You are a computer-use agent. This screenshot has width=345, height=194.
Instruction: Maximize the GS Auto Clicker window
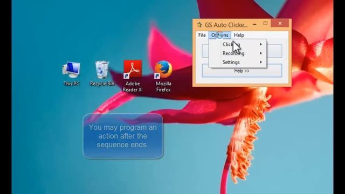265,23
